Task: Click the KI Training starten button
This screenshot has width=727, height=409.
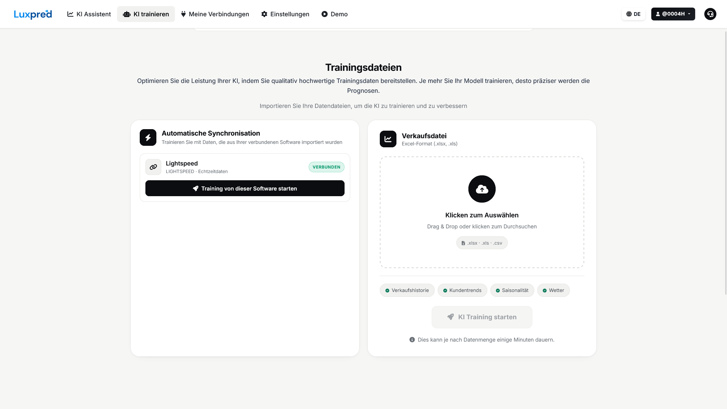Action: click(482, 317)
